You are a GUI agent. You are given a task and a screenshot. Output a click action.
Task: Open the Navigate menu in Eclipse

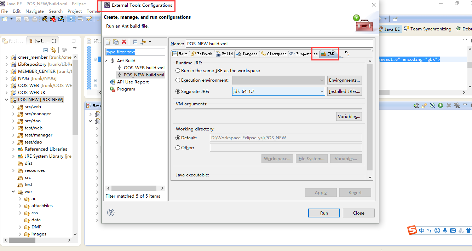pyautogui.click(x=35, y=11)
